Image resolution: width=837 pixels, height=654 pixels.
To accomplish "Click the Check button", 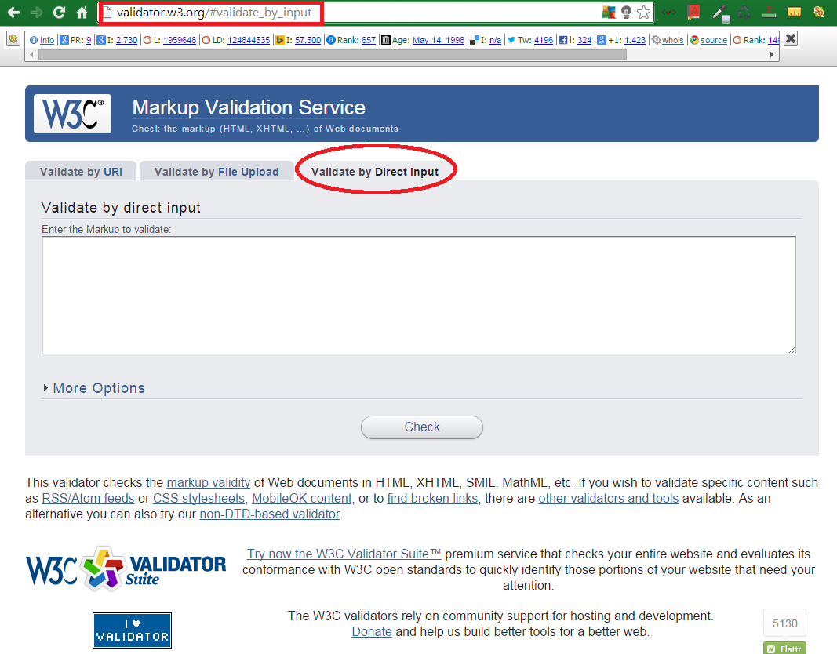I will pyautogui.click(x=421, y=427).
